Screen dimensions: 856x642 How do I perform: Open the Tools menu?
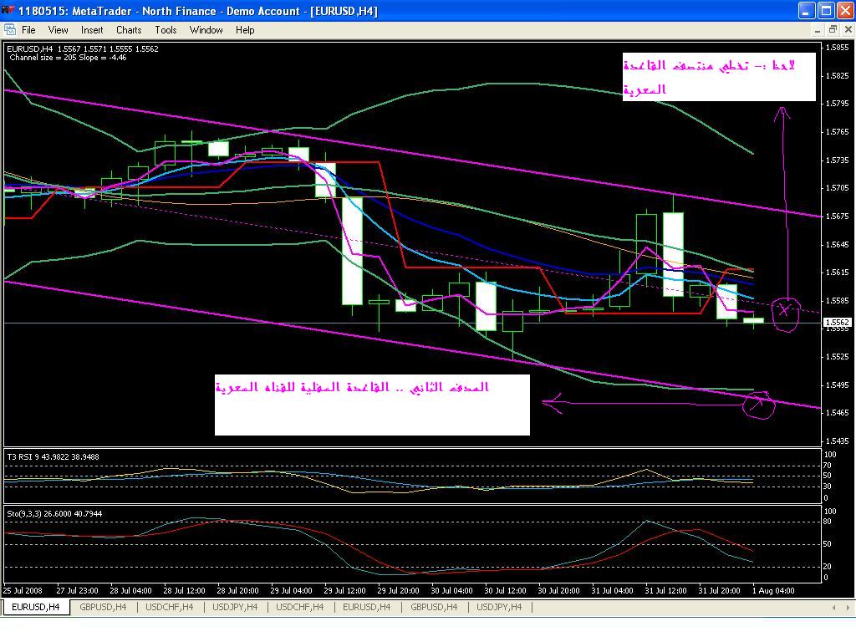tap(166, 30)
